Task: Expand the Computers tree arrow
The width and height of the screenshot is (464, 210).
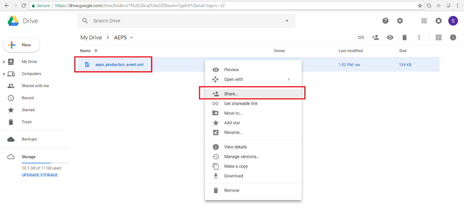Action: 4,74
